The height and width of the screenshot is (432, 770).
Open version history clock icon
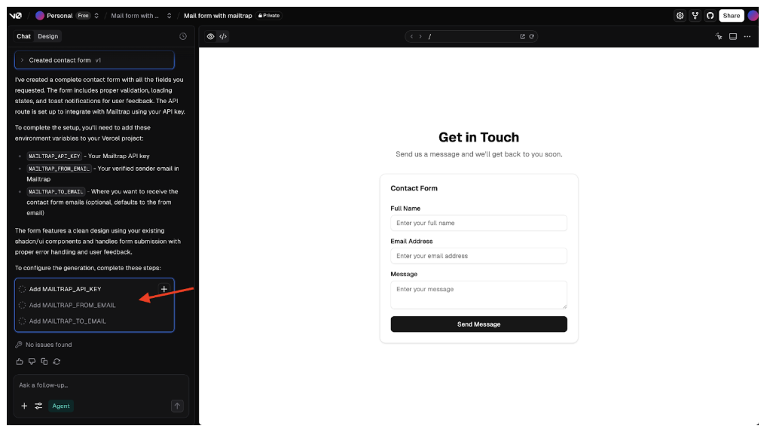183,36
